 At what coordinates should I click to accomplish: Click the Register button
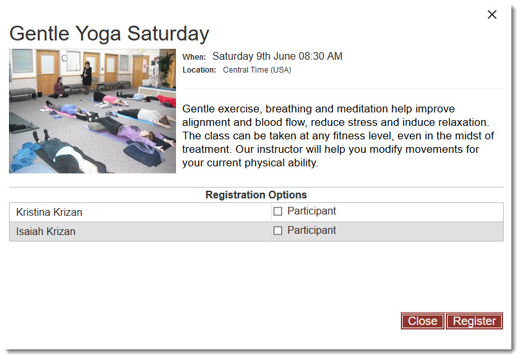[x=475, y=321]
